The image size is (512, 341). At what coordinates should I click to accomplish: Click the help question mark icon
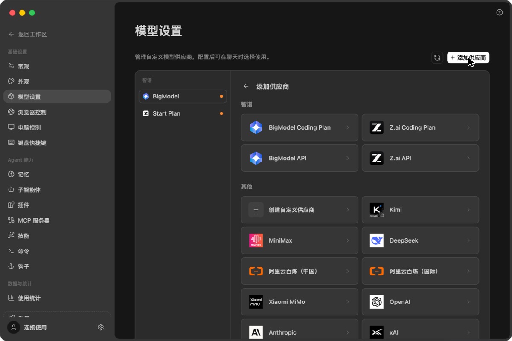tap(500, 12)
